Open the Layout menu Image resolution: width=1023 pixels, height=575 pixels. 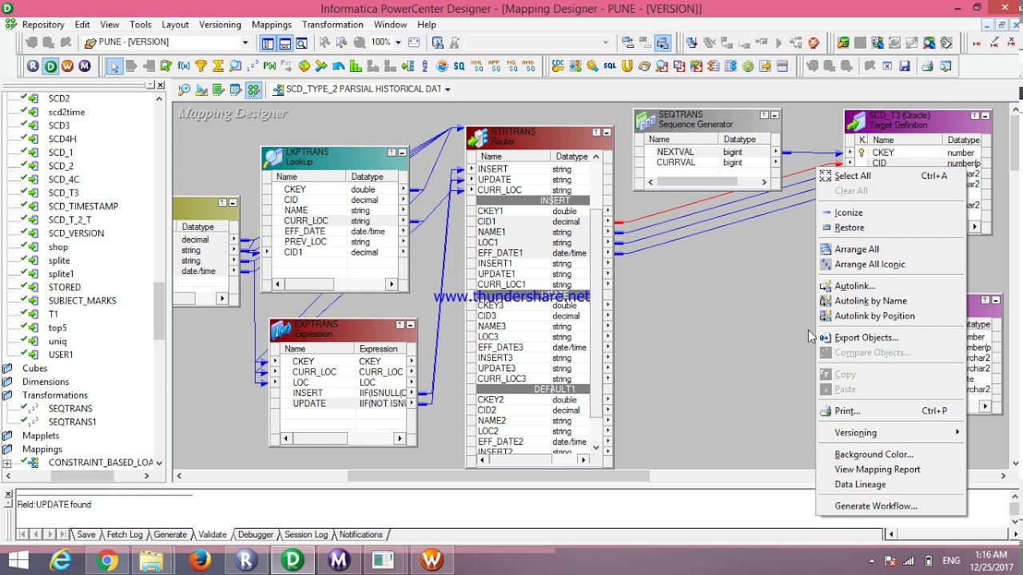click(175, 25)
